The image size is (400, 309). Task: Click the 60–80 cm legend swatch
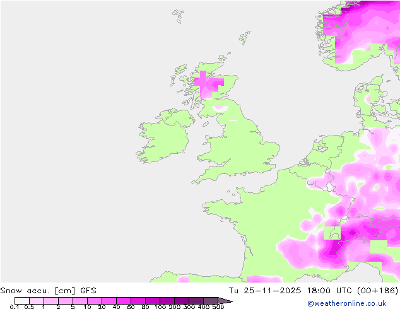click(138, 301)
